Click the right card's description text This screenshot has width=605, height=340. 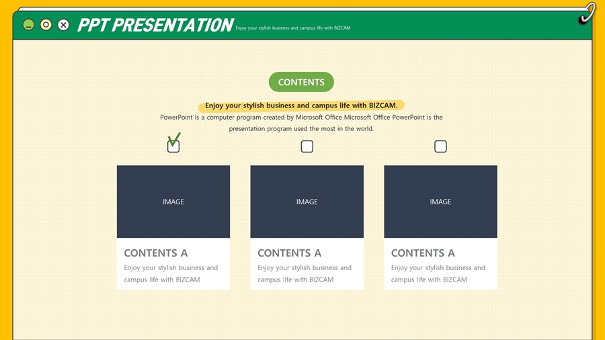pos(438,273)
